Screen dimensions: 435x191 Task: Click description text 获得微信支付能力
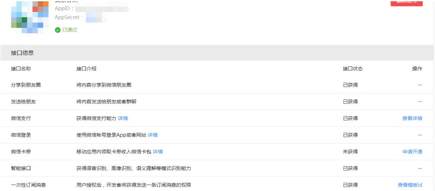(x=96, y=118)
